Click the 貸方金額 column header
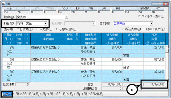The image size is (171, 99). [133, 35]
